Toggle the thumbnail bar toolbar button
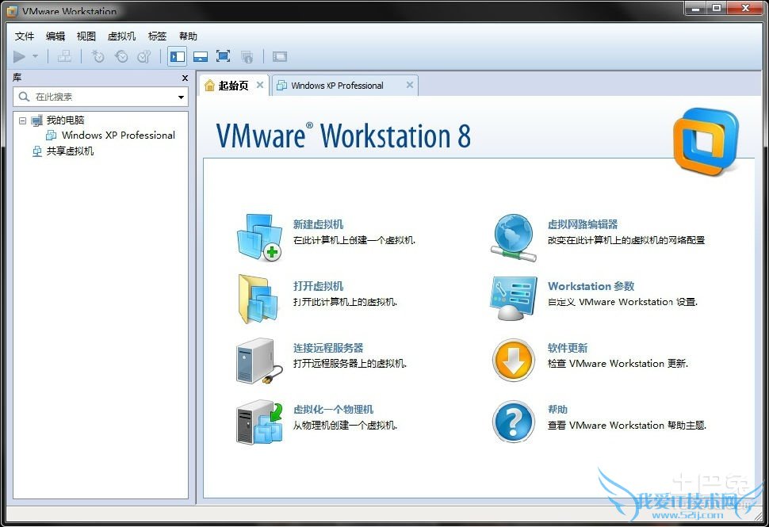The height and width of the screenshot is (527, 769). (201, 56)
